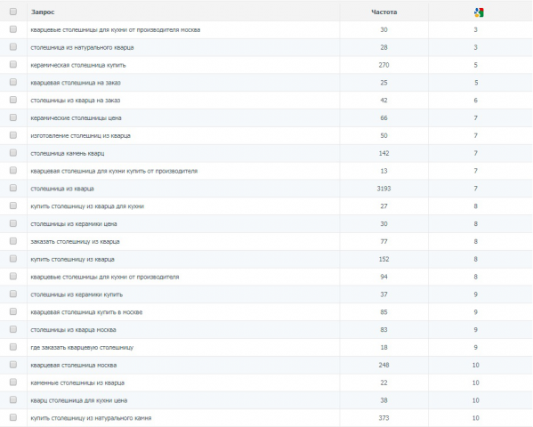The image size is (533, 427).
Task: Sort by the 'Запрос' column header
Action: coord(43,12)
